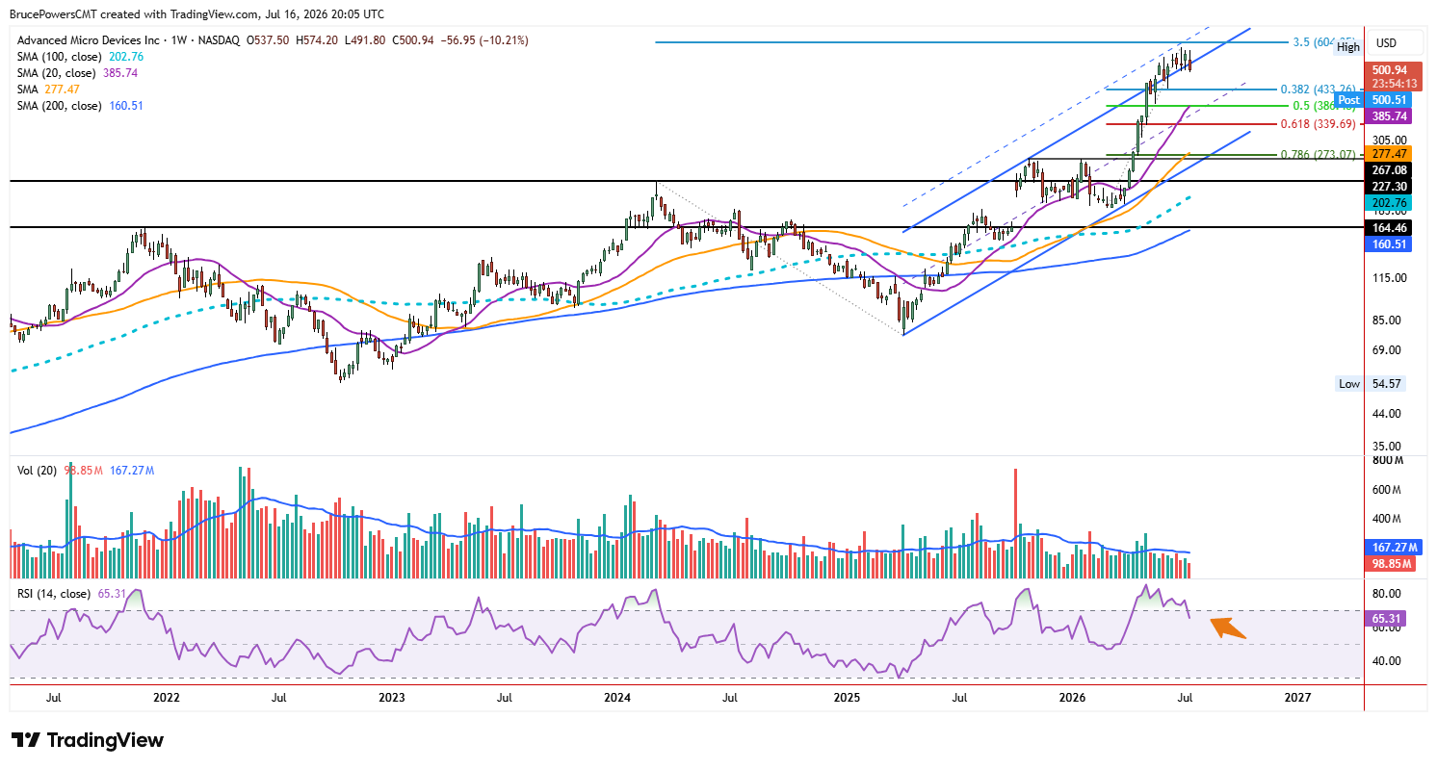This screenshot has height=769, width=1437.
Task: Click the 2024 time axis label
Action: [617, 696]
